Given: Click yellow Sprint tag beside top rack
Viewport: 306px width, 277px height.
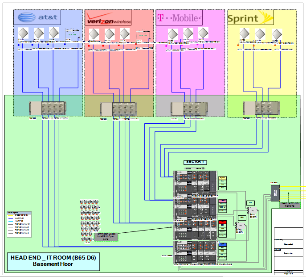Looking at the screenshot, I should coord(222,178).
